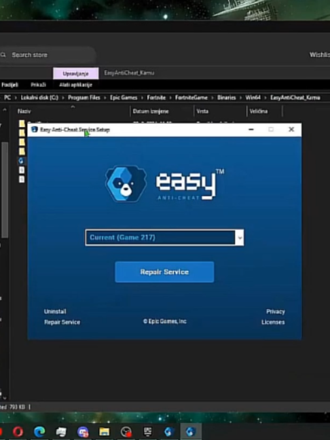Open the Licenses link
This screenshot has height=440, width=330.
pos(273,322)
